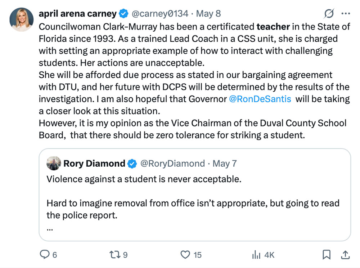Open april arena carney's profile picture
360x268 pixels.
[22, 19]
